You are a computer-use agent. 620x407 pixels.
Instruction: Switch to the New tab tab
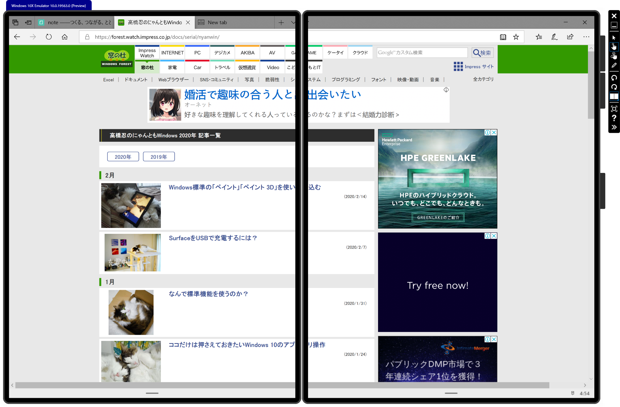217,22
